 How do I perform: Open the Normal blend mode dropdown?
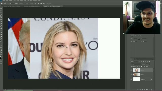(136, 64)
